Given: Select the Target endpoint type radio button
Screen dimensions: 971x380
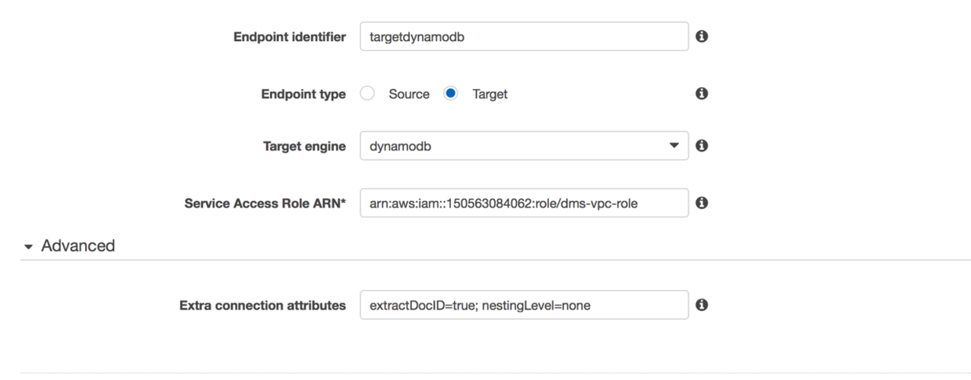Looking at the screenshot, I should [451, 93].
